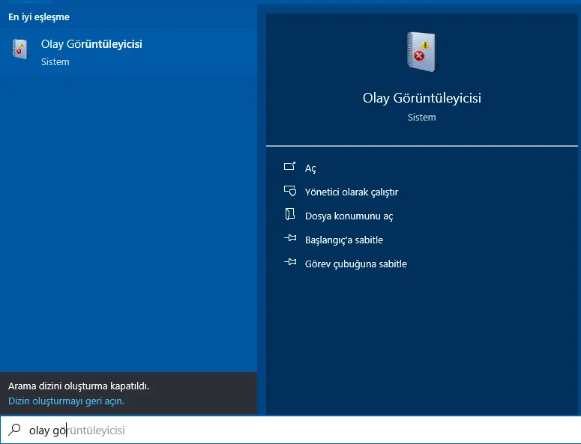Image resolution: width=581 pixels, height=444 pixels.
Task: Click the small Event Viewer icon in results
Action: (x=19, y=49)
